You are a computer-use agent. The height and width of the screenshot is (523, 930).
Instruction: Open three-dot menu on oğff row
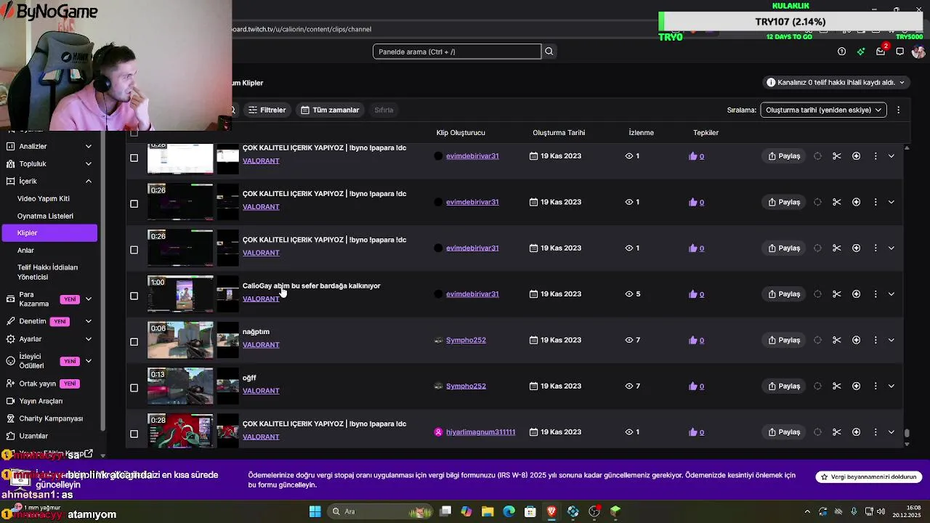point(876,386)
